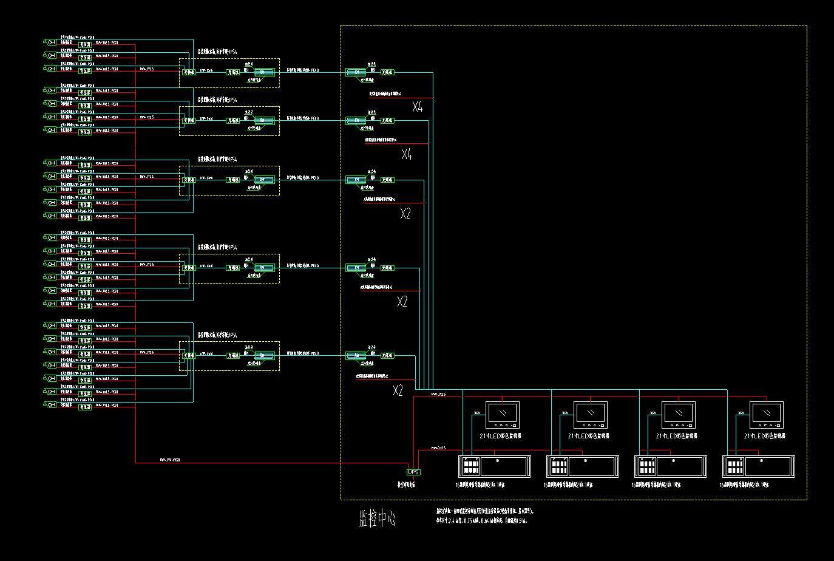Select the 21寸LED caption under the rightmost monitor
This screenshot has width=834, height=561.
(765, 436)
